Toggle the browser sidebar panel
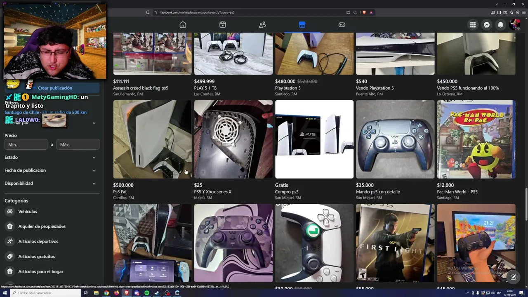Viewport: 528px width, 297px height. pyautogui.click(x=499, y=12)
